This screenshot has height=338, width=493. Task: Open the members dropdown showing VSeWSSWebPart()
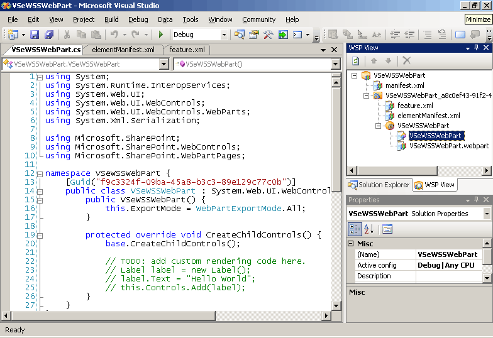(336, 64)
